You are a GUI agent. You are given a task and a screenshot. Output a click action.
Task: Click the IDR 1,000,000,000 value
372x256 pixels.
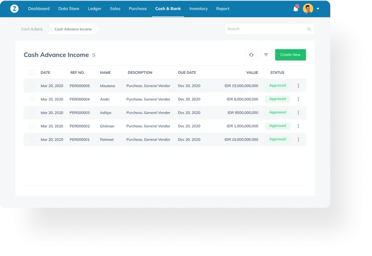click(242, 126)
